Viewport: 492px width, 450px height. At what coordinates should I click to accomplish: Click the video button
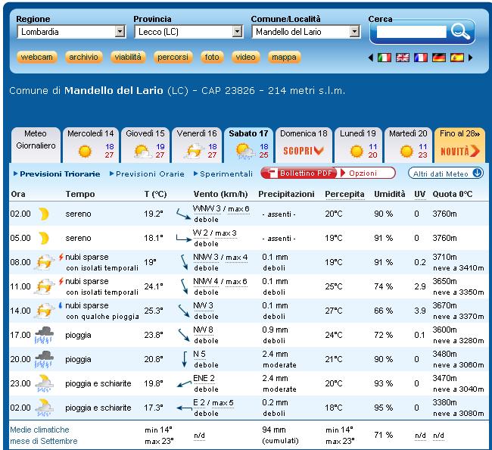(x=246, y=57)
